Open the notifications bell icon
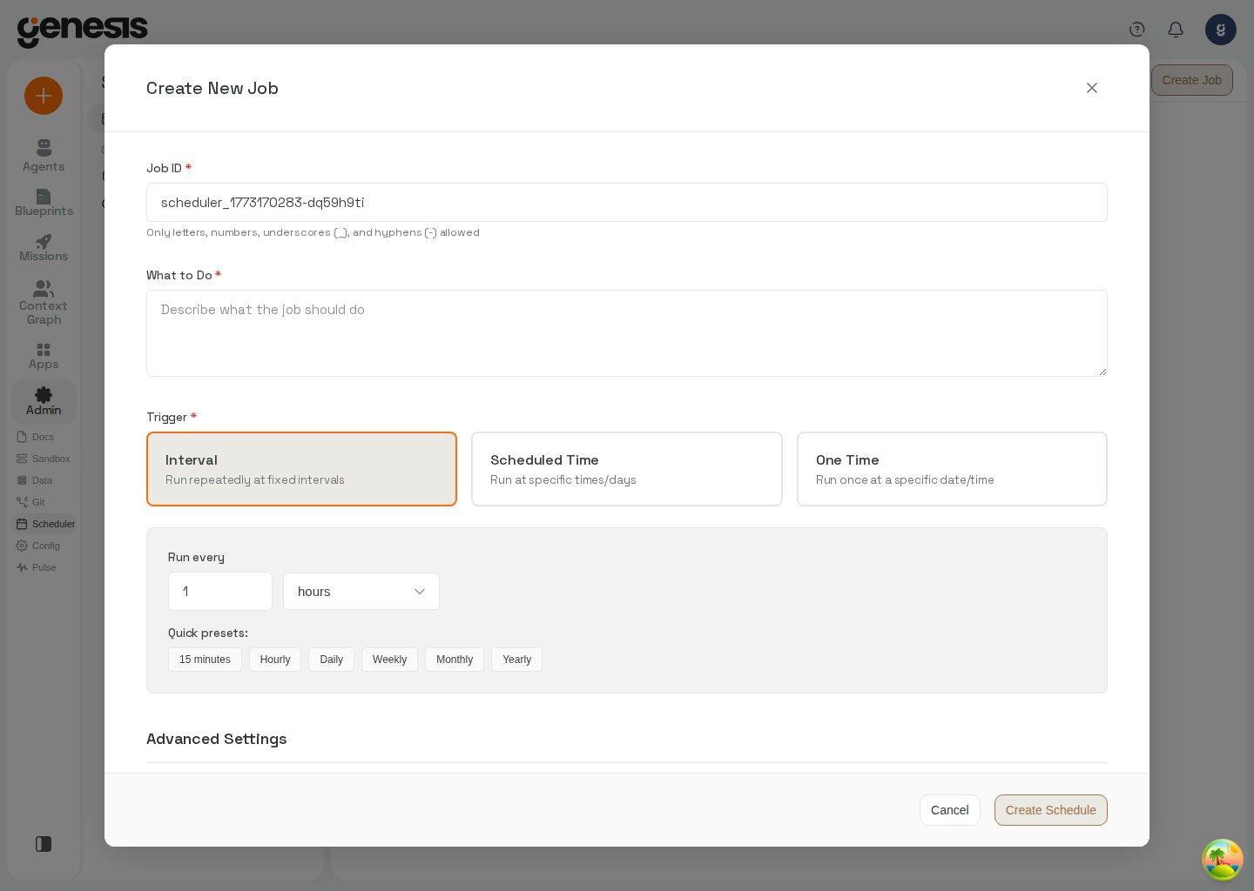The width and height of the screenshot is (1254, 891). [1176, 30]
